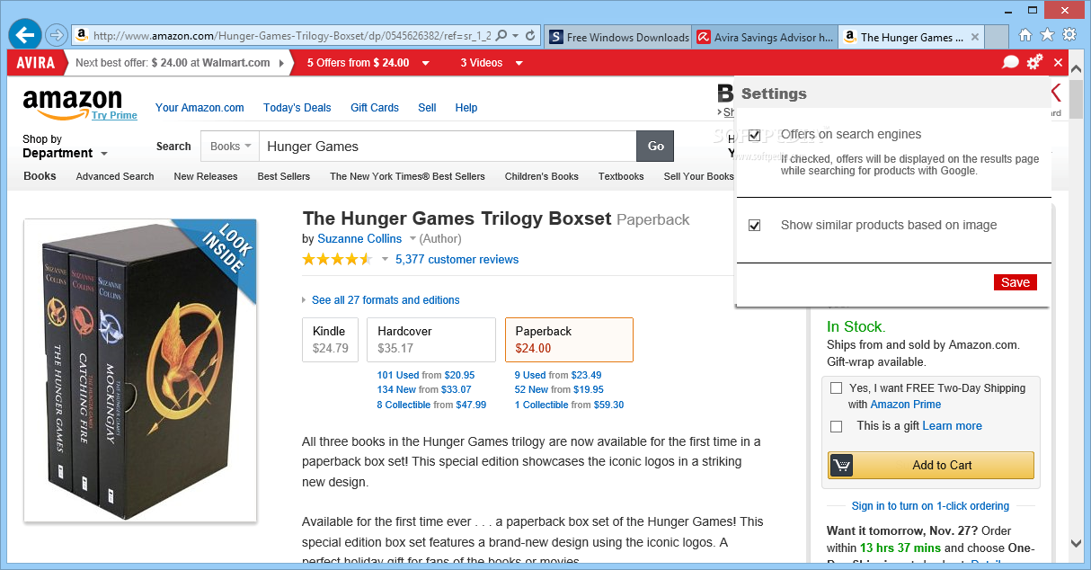This screenshot has width=1091, height=570.
Task: Refresh the page using reload icon
Action: coord(530,36)
